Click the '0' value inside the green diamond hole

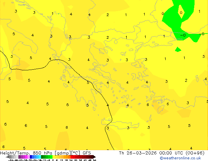181,12
